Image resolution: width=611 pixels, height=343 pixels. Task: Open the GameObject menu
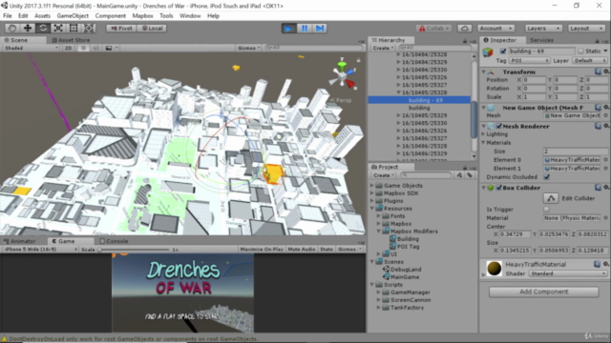[x=73, y=16]
